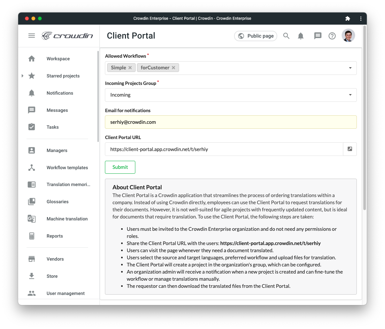Click the Client Portal URL field

[x=224, y=149]
